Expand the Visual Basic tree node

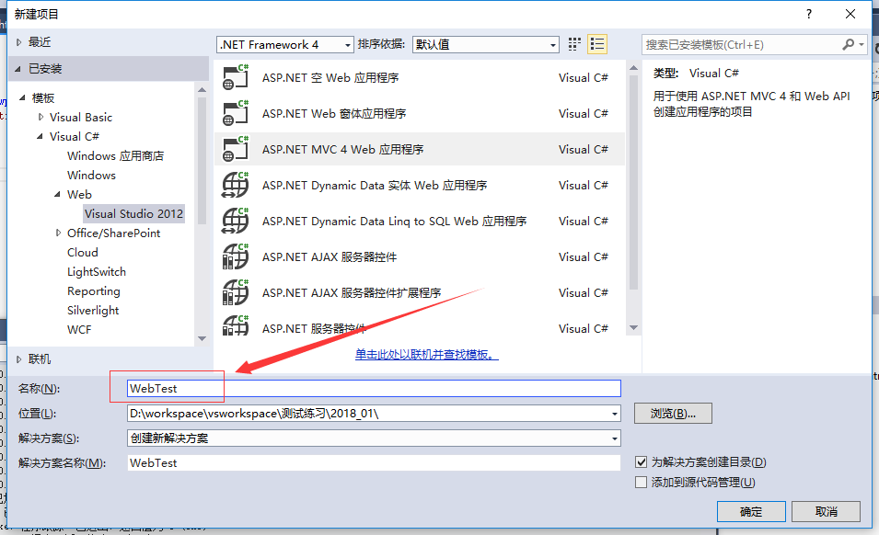point(40,117)
